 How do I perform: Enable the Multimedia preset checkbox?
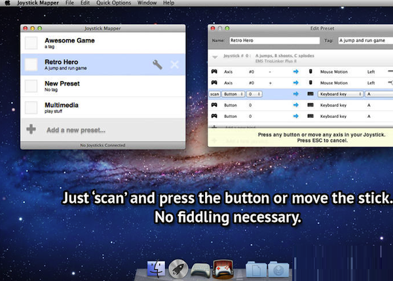(31, 107)
